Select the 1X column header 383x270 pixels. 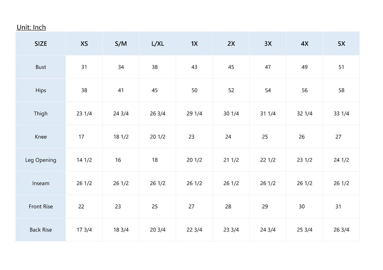194,44
